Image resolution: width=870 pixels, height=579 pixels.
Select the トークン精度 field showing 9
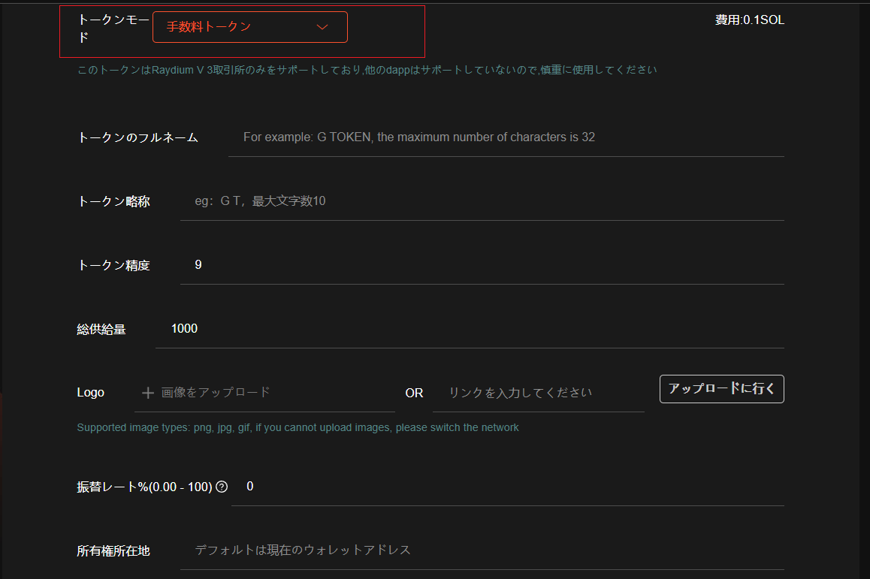[x=482, y=265]
